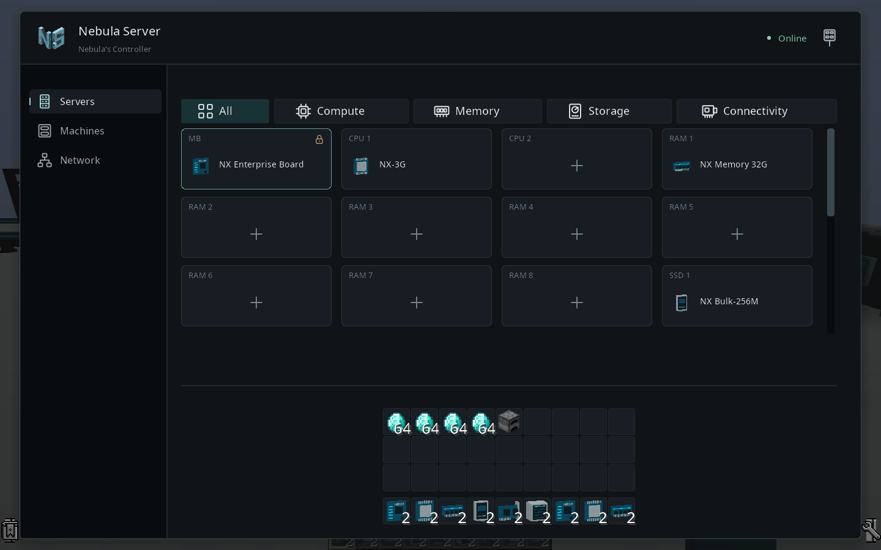Pick up the furnace block in the inventory

(x=509, y=422)
